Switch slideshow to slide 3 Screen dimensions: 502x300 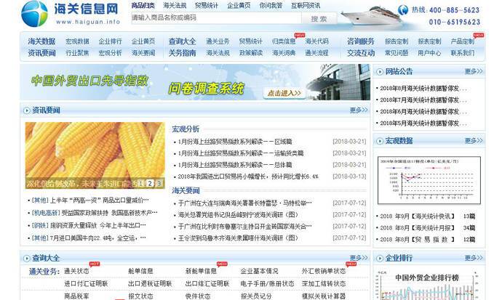[159, 183]
